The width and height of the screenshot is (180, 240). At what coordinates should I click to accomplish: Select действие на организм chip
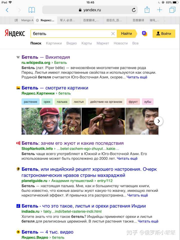coord(106,102)
